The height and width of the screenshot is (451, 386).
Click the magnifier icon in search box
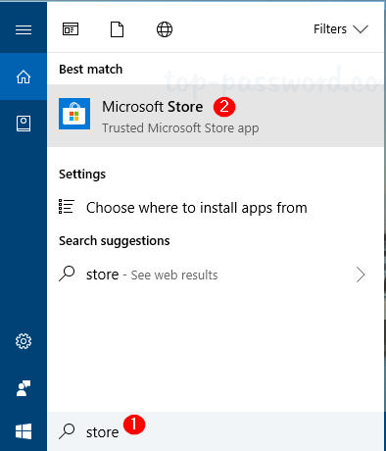click(67, 431)
